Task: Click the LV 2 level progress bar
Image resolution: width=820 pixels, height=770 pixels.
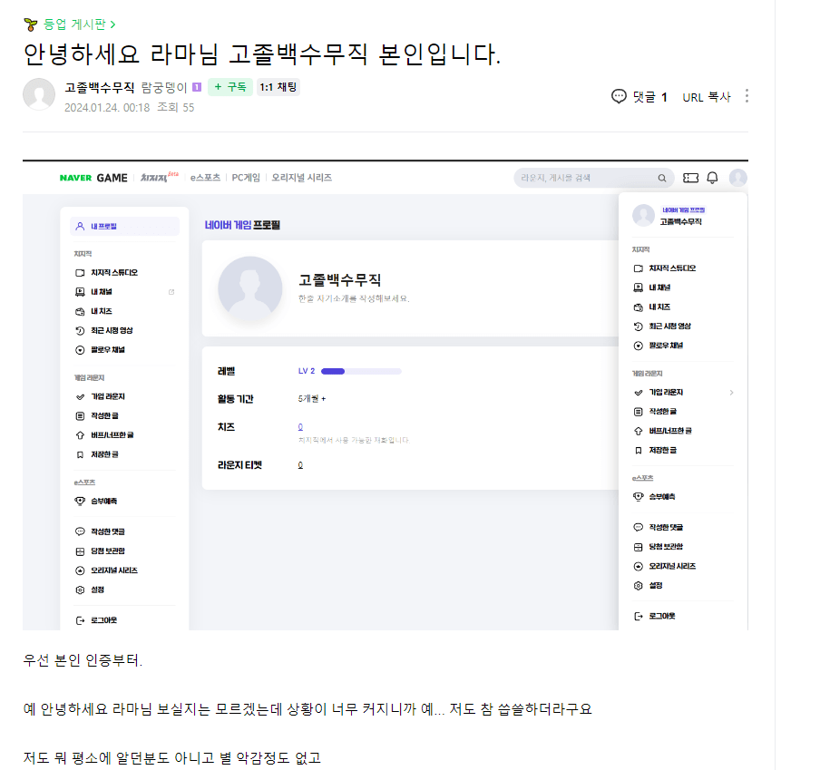Action: (x=361, y=371)
